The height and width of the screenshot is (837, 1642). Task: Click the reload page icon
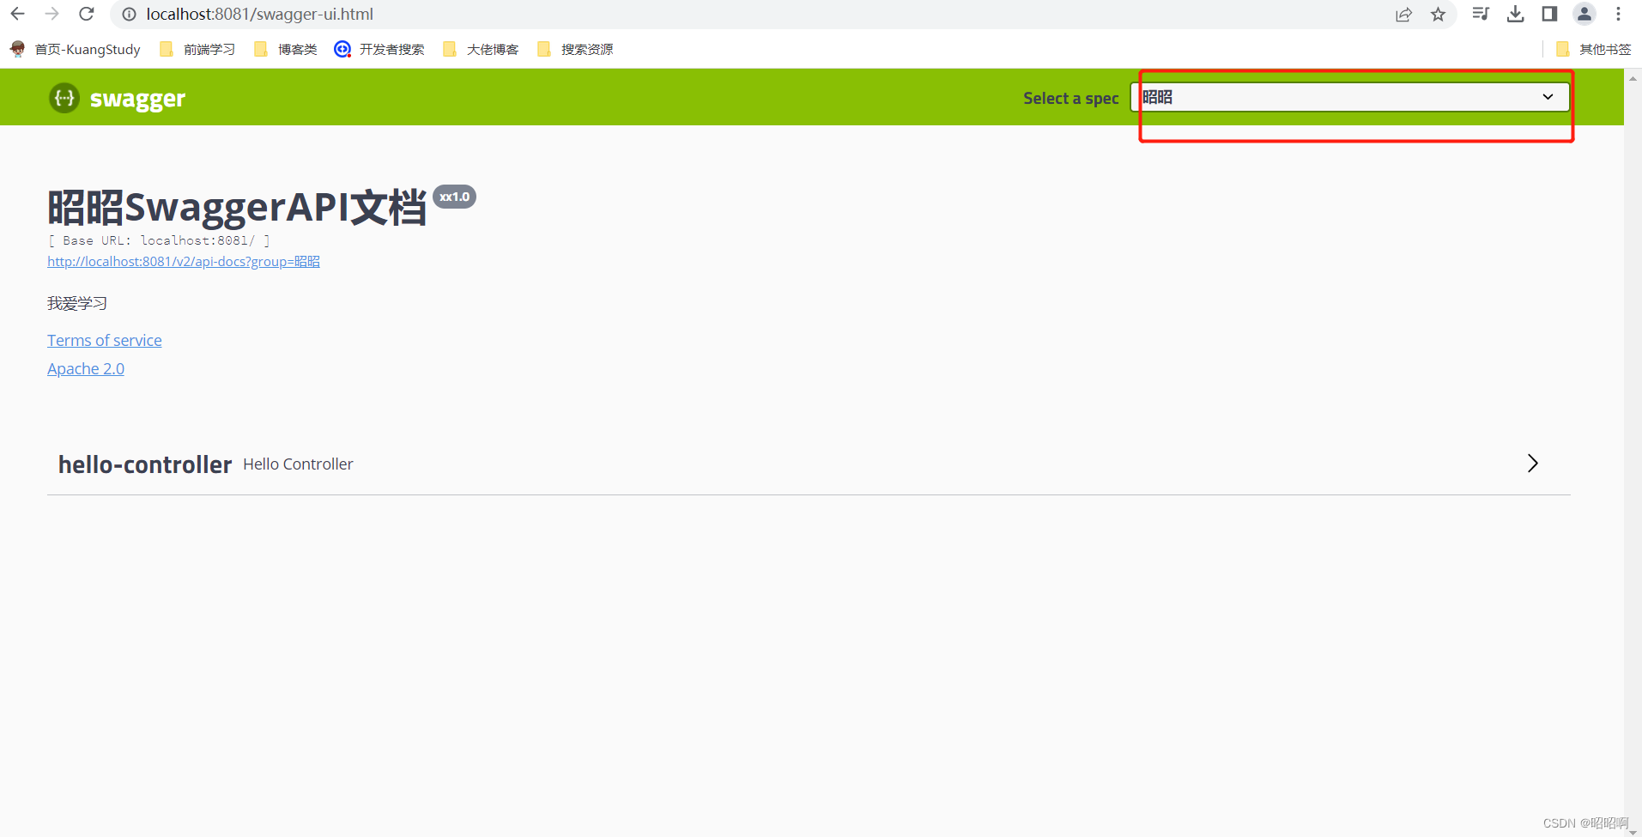(x=86, y=14)
